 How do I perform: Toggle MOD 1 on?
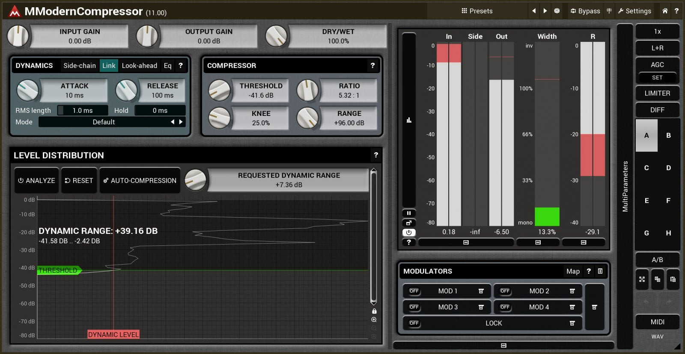pyautogui.click(x=414, y=291)
